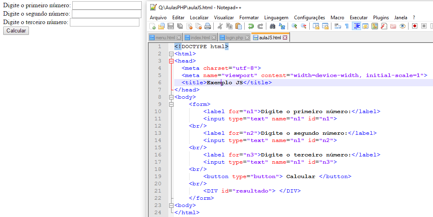Click line number 19 in the margin
The height and width of the screenshot is (217, 433).
pyautogui.click(x=158, y=176)
